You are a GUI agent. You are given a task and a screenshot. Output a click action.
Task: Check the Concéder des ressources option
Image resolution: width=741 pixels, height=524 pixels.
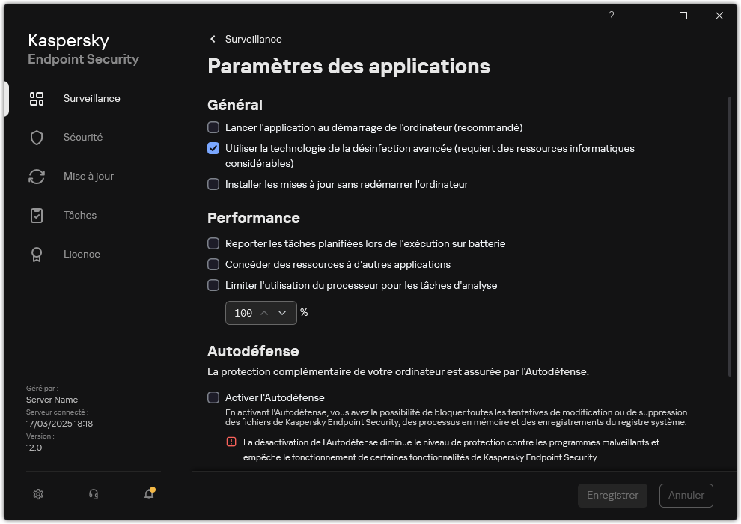click(x=213, y=264)
